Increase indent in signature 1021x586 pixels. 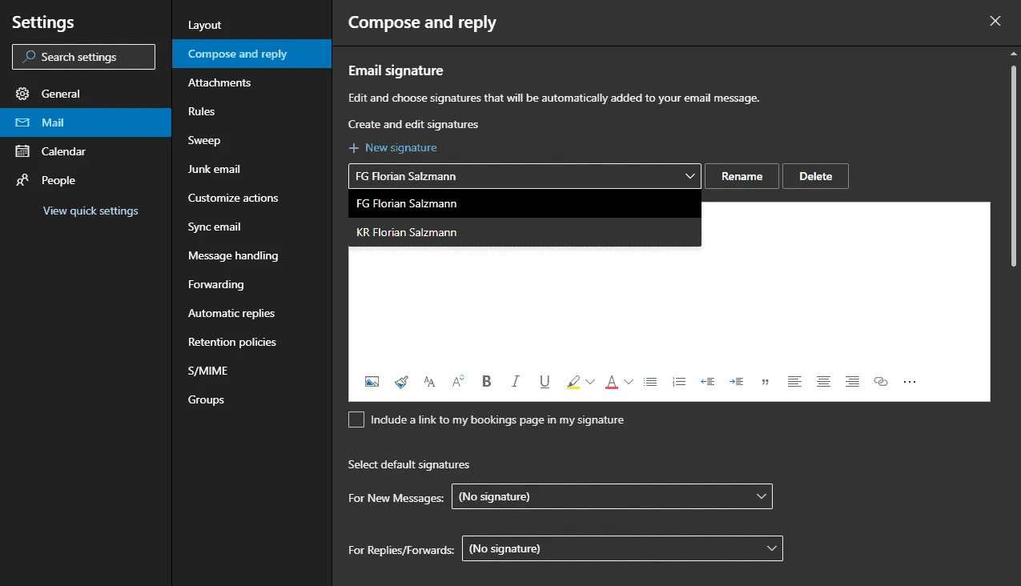coord(737,382)
